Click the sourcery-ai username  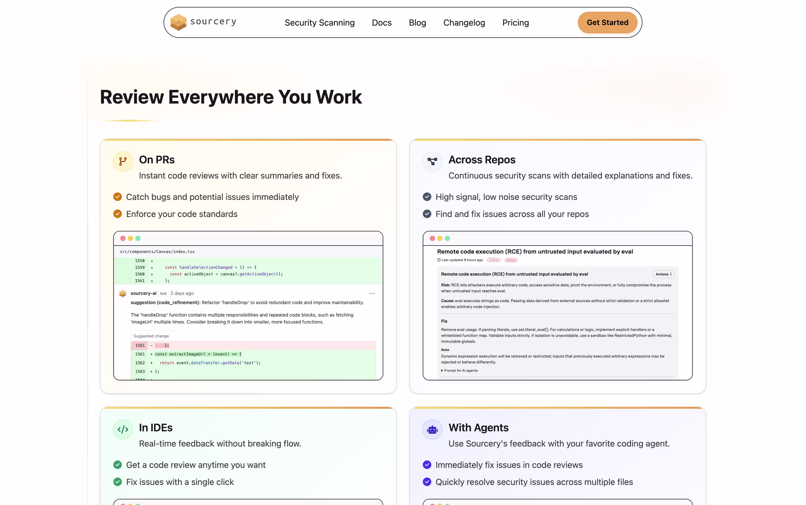[143, 293]
